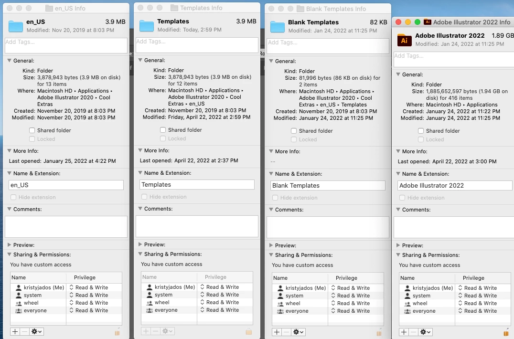Click the Templates name field in Name & Extension
This screenshot has height=339, width=514.
pyautogui.click(x=197, y=185)
